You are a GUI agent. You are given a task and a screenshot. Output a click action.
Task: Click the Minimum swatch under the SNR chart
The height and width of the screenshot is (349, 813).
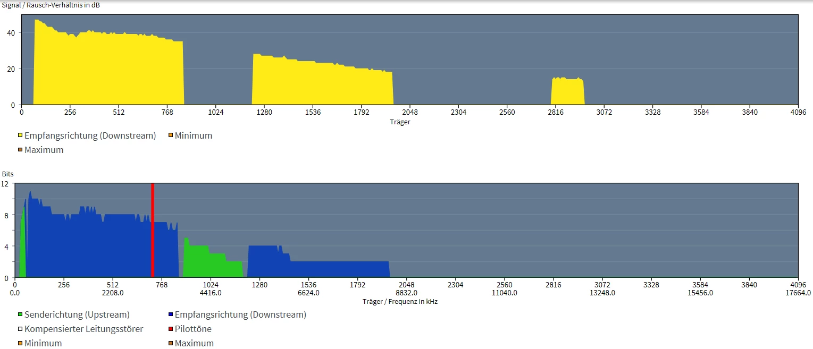click(171, 135)
